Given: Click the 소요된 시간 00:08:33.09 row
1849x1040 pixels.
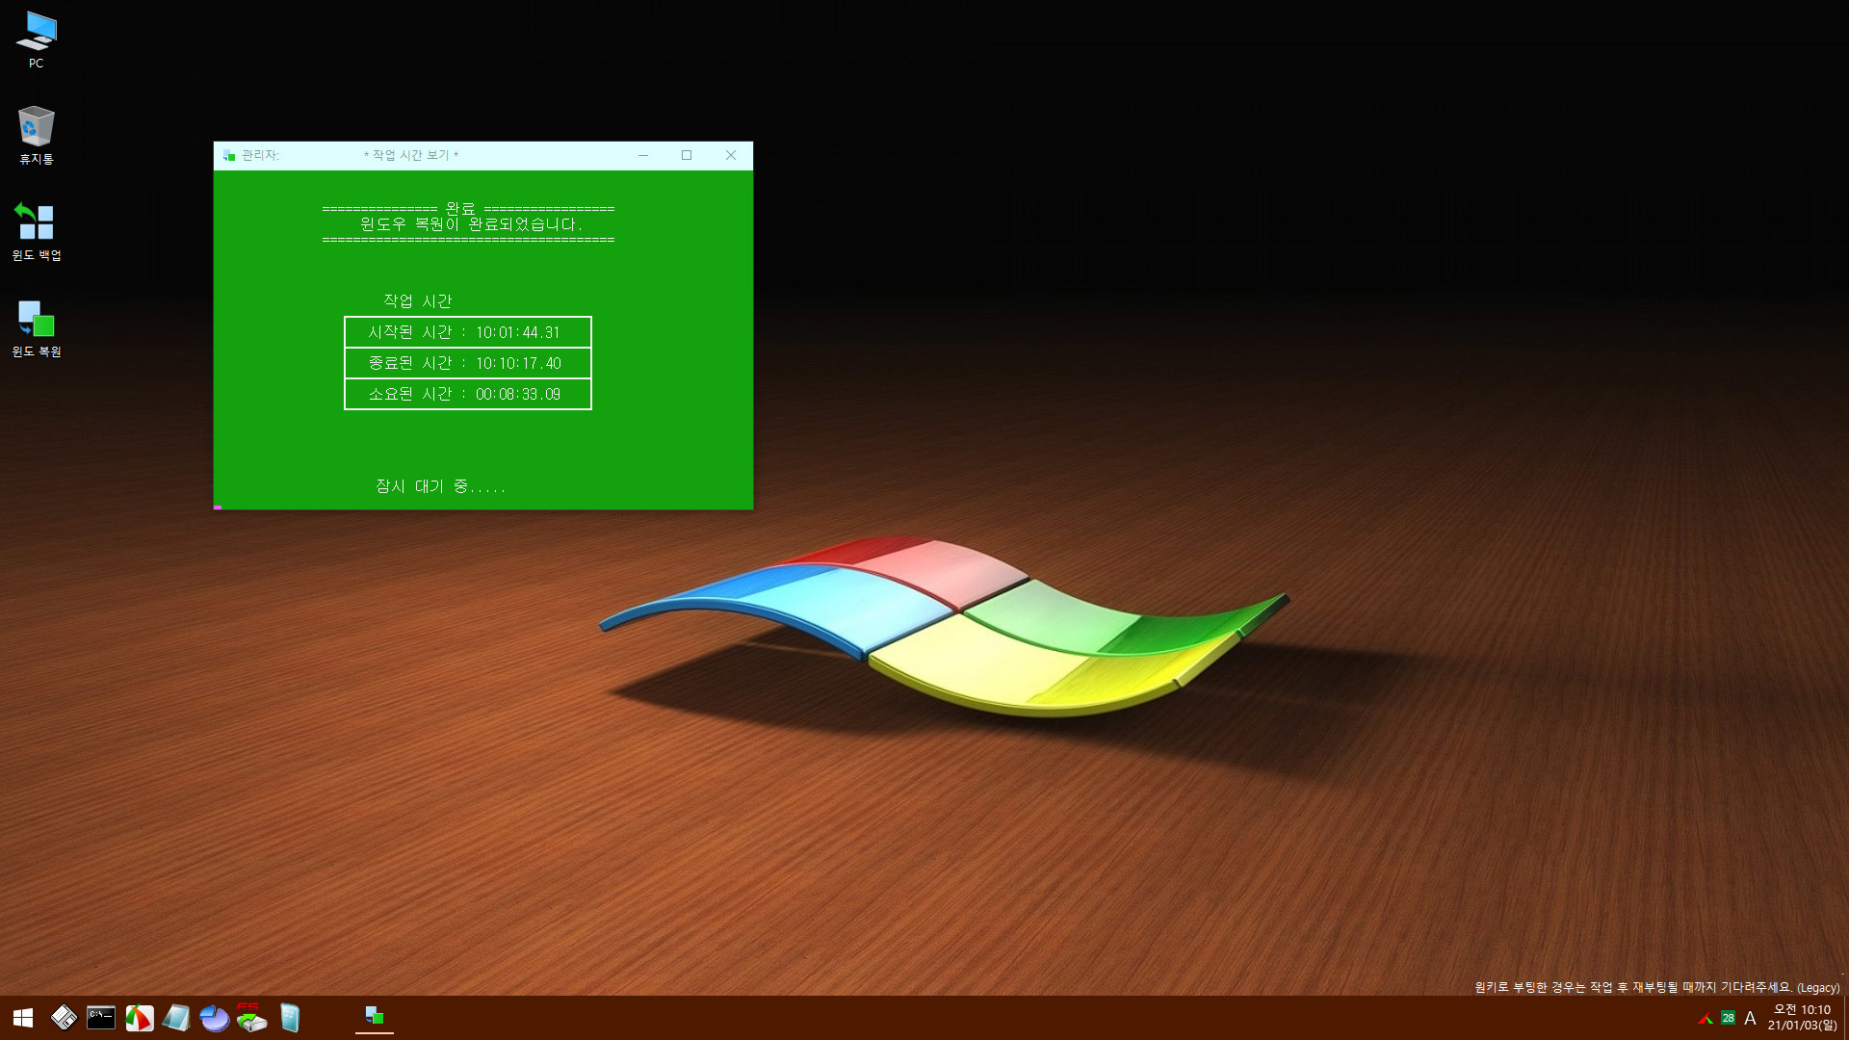Looking at the screenshot, I should coord(468,394).
